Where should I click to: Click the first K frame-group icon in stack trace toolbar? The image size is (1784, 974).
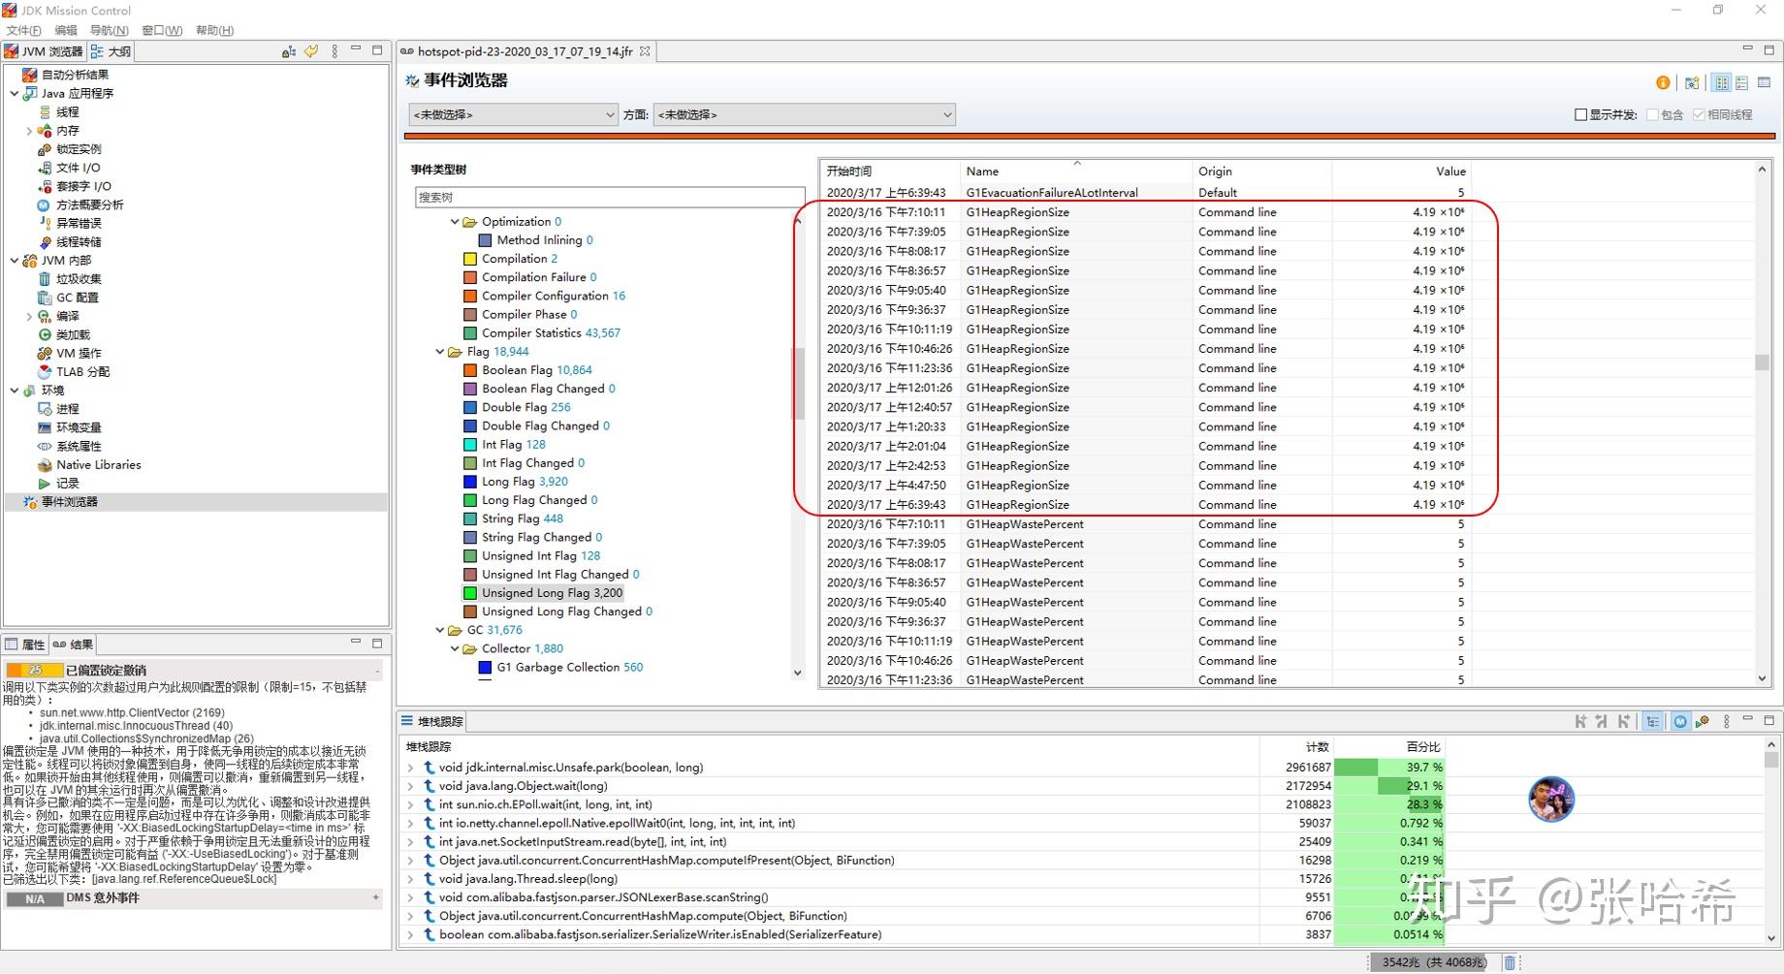(1580, 721)
